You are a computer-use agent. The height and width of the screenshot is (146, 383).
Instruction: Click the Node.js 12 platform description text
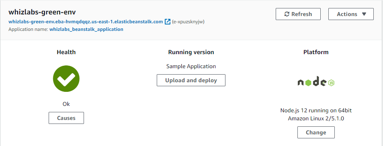(316, 115)
